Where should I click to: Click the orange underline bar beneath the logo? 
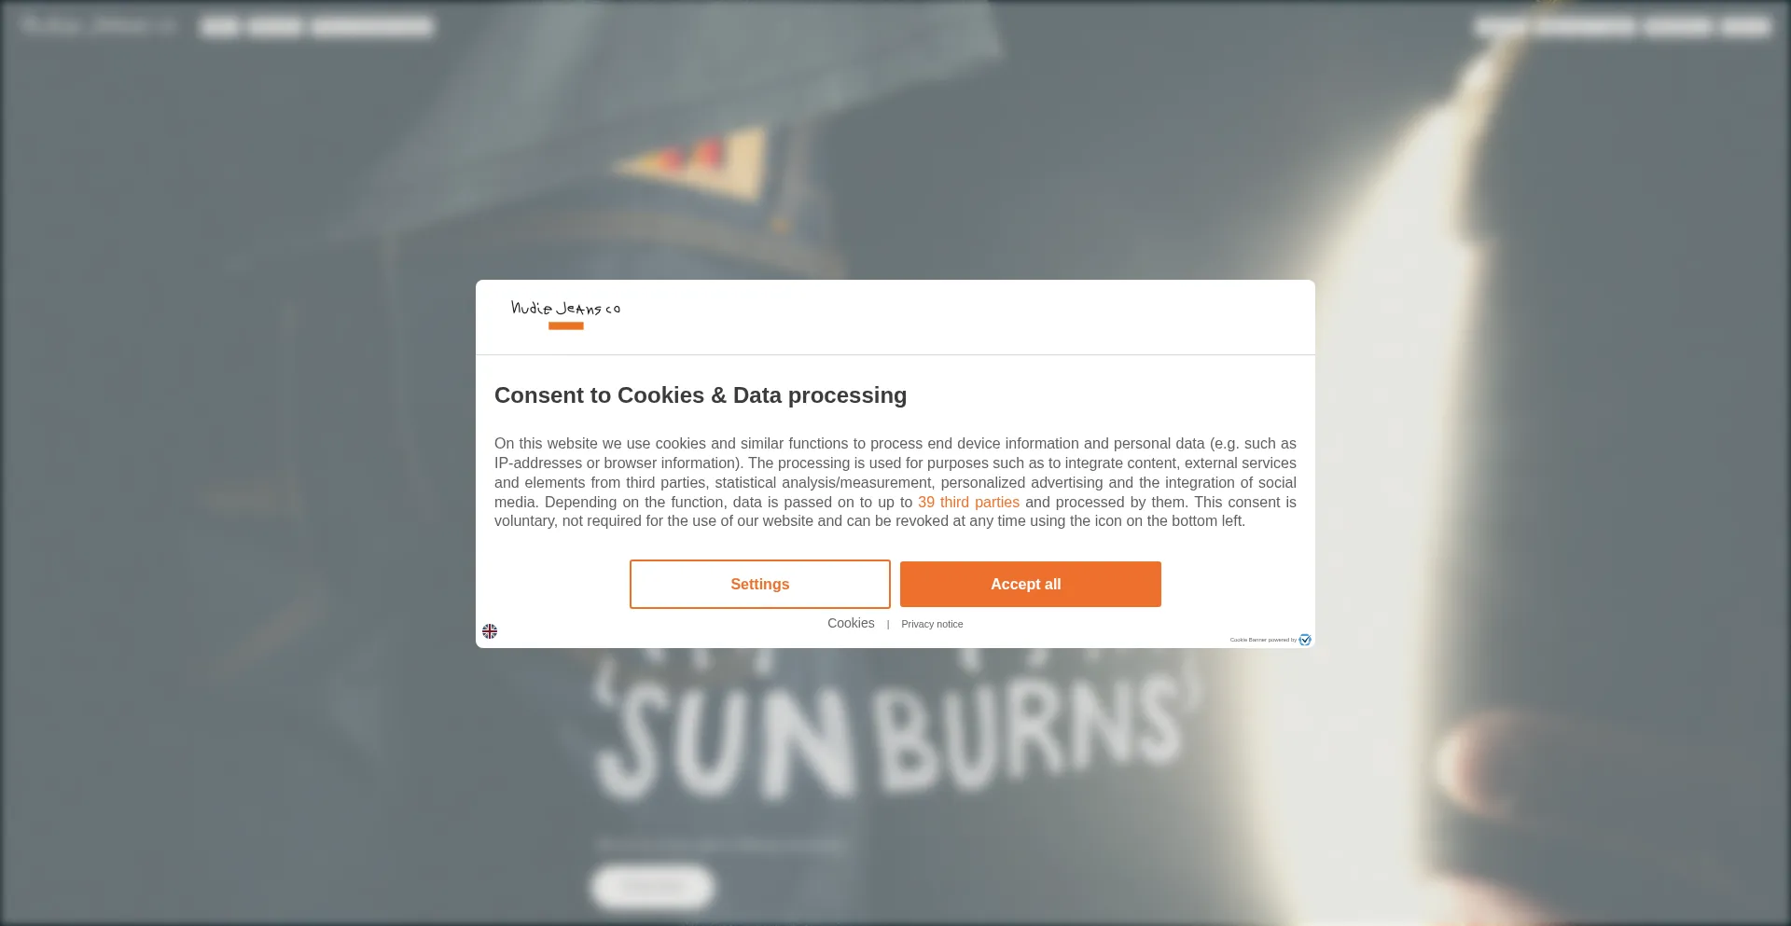[x=566, y=325]
